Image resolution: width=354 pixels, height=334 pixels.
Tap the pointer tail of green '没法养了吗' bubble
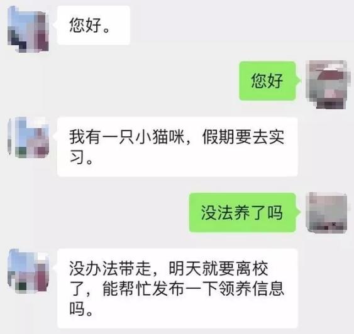298,212
